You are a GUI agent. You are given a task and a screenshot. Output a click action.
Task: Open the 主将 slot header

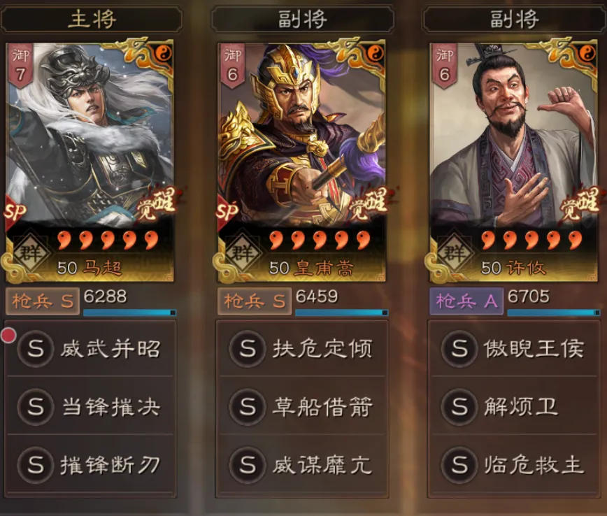pos(92,19)
